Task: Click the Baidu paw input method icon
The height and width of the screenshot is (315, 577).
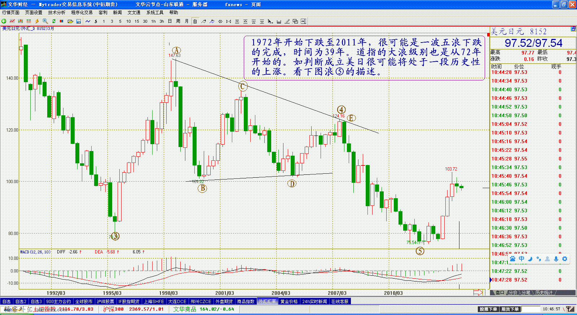Action: click(512, 259)
